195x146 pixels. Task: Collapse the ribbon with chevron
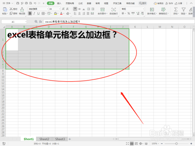(191, 3)
